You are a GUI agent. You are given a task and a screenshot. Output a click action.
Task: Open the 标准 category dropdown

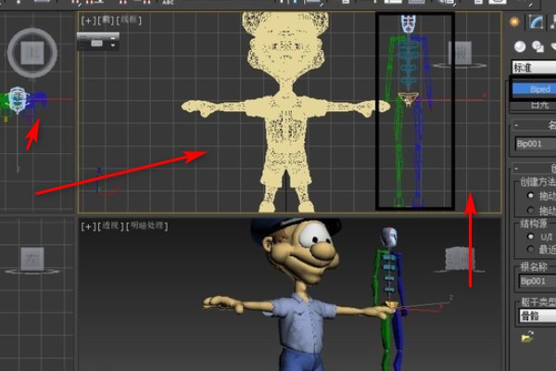534,68
